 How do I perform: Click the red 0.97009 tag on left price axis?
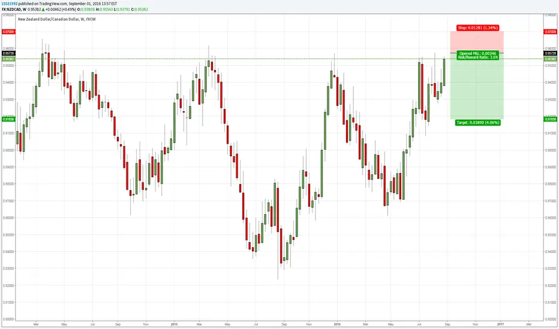(x=8, y=32)
